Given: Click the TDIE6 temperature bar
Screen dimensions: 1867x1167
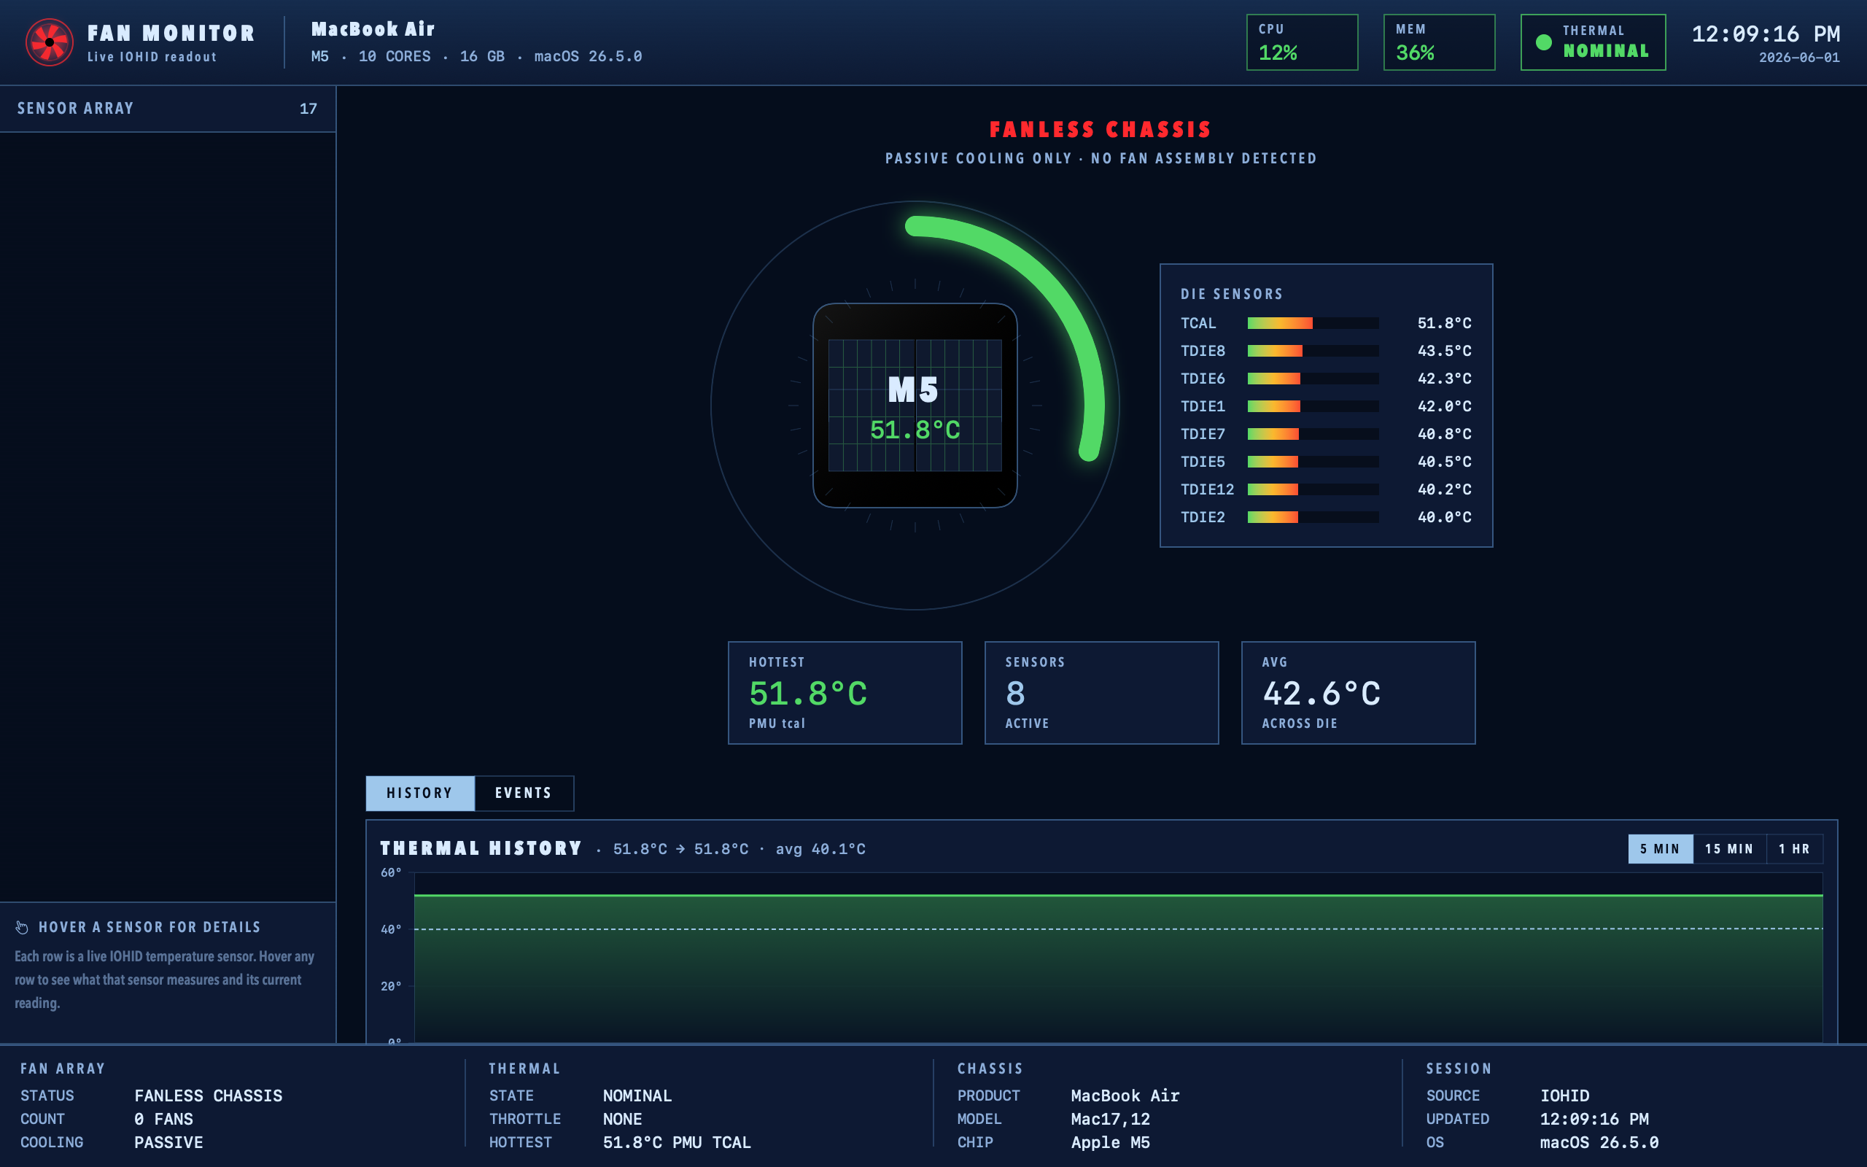Looking at the screenshot, I should click(1313, 379).
